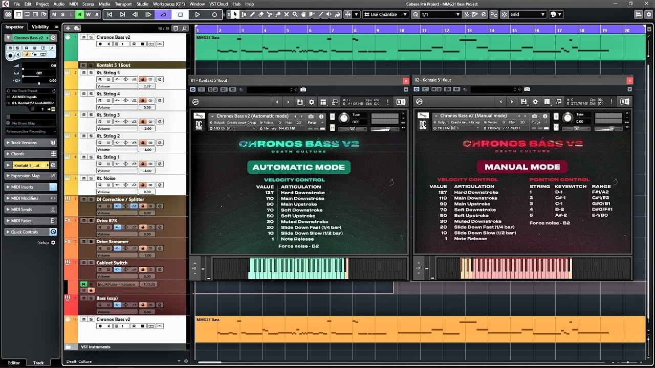
Task: Switch to the Visibility tab
Action: coord(40,27)
